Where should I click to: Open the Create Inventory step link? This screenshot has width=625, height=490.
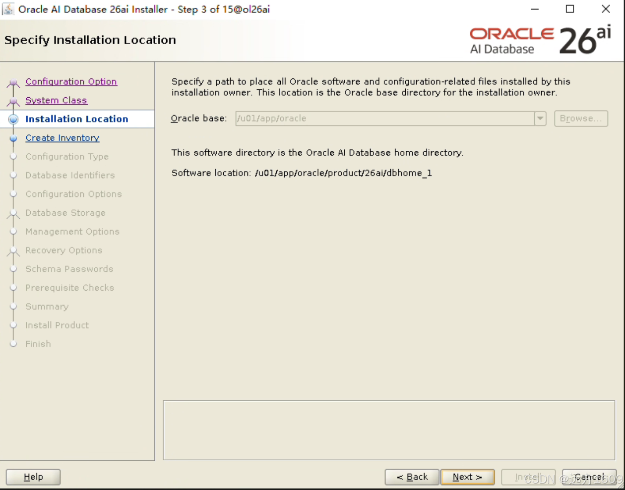click(62, 138)
